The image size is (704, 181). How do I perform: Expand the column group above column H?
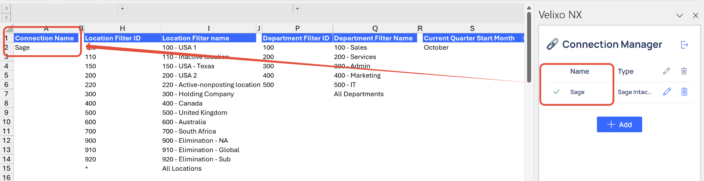click(122, 8)
